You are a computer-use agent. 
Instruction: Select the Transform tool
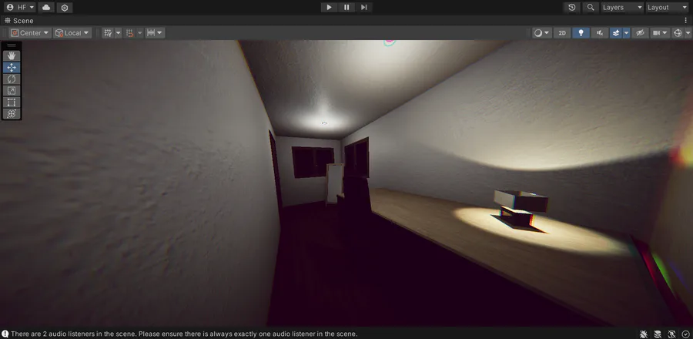[x=12, y=113]
